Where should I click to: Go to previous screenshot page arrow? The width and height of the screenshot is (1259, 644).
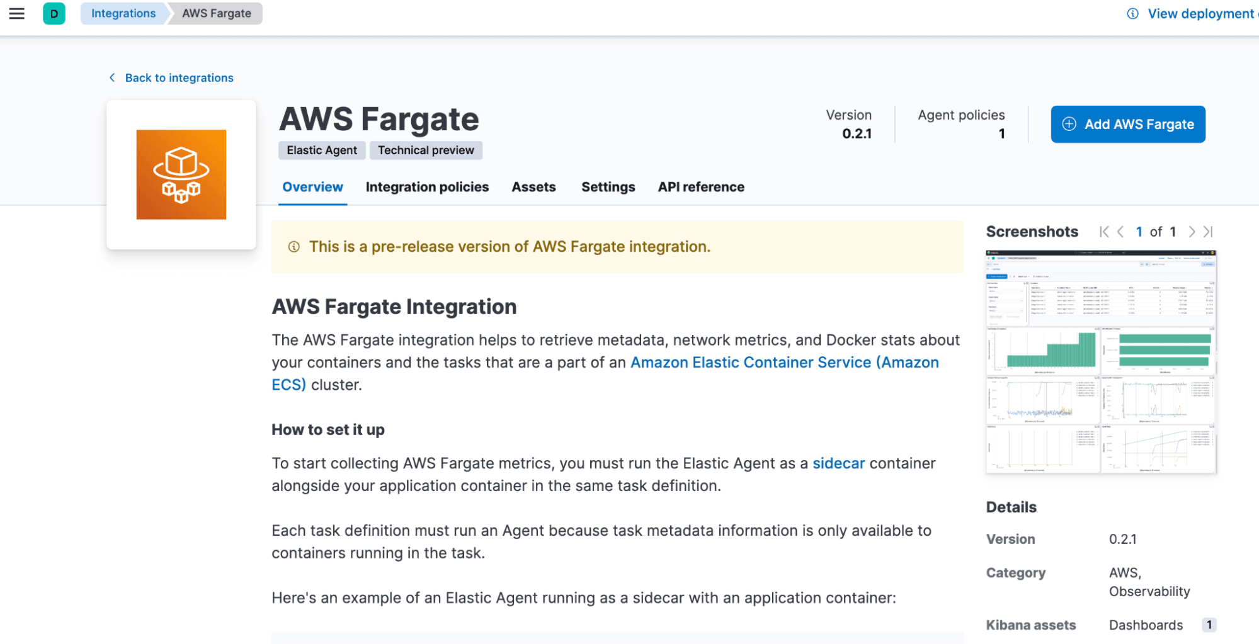pos(1120,232)
